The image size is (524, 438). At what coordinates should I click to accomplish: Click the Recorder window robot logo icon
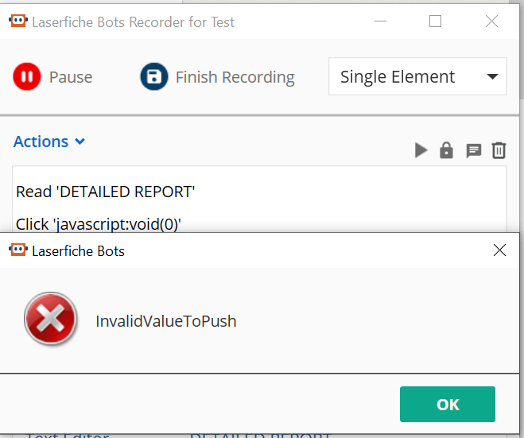pyautogui.click(x=18, y=21)
